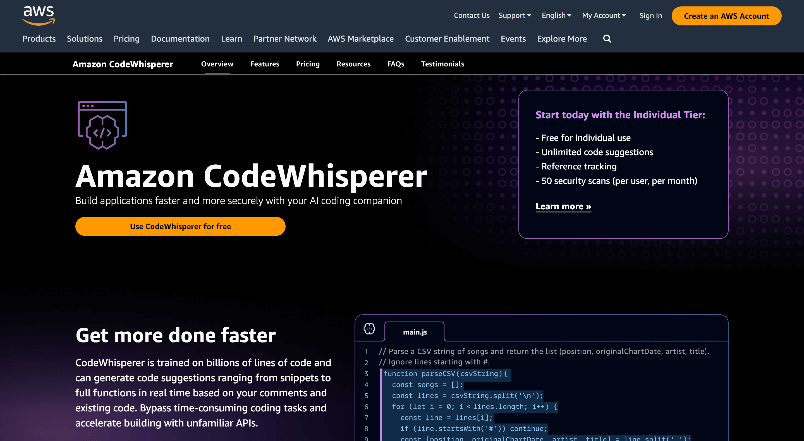Select the Pricing tab in CodeWhisperer subnav
Image resolution: width=804 pixels, height=441 pixels.
(308, 64)
